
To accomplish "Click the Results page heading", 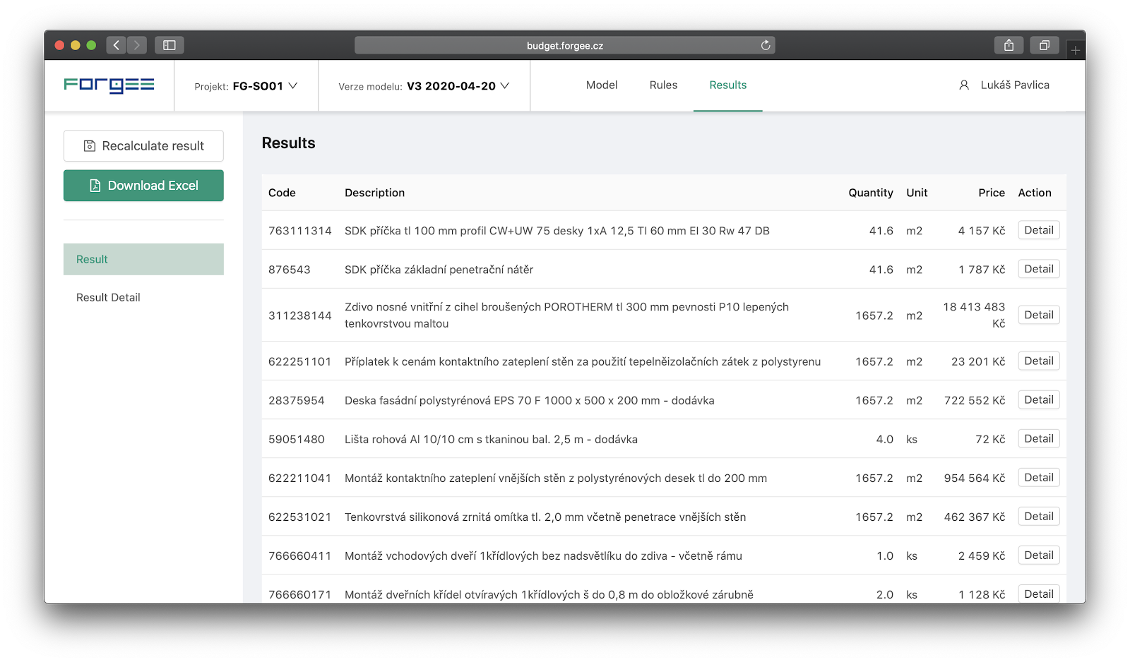I will pyautogui.click(x=288, y=143).
